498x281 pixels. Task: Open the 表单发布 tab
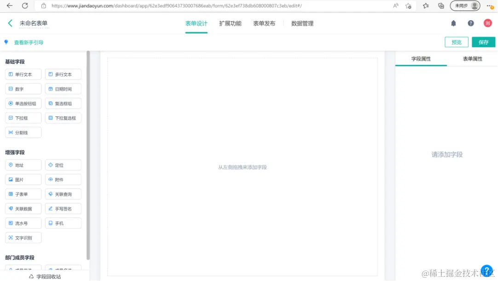tap(264, 23)
